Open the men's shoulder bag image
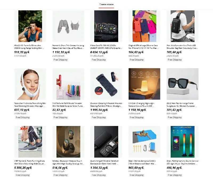213x177 pixels. click(182, 26)
